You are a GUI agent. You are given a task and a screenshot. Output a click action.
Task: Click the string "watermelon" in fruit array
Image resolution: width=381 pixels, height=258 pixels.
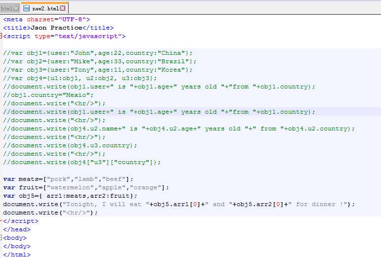click(70, 187)
